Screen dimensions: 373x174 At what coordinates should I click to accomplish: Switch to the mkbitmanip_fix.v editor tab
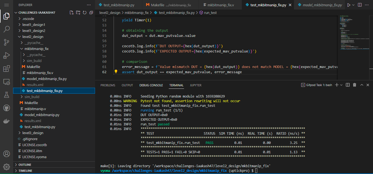tap(221, 5)
